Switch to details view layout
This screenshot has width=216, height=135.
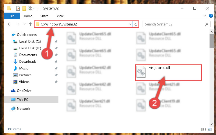204,129
